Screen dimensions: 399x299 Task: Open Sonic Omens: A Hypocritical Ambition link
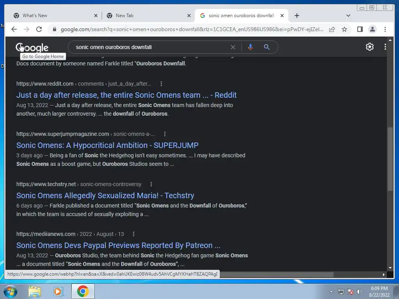coord(108,145)
